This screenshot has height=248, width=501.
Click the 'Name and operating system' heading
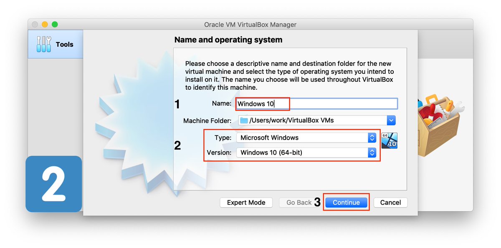pos(228,40)
